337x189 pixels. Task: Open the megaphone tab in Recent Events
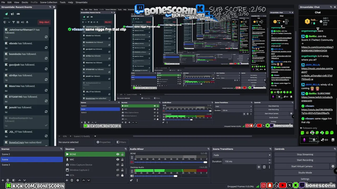coord(12,14)
